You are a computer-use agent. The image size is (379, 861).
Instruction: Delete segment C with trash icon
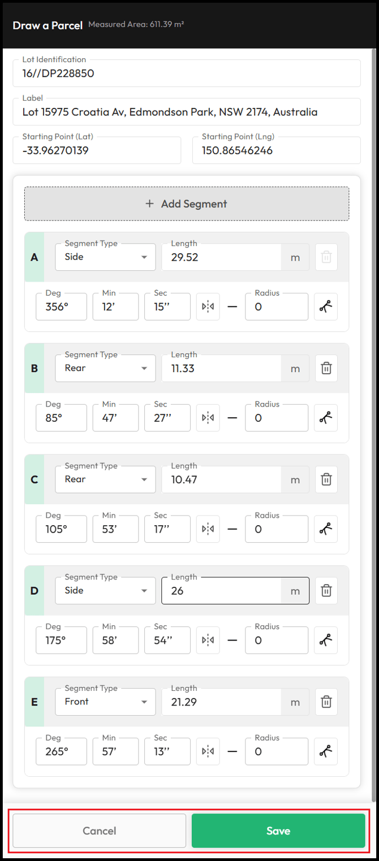click(x=326, y=479)
